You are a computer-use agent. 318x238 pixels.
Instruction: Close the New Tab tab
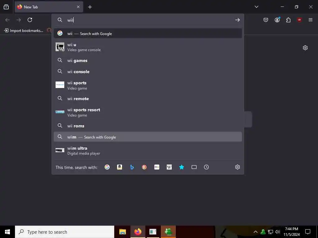click(78, 7)
